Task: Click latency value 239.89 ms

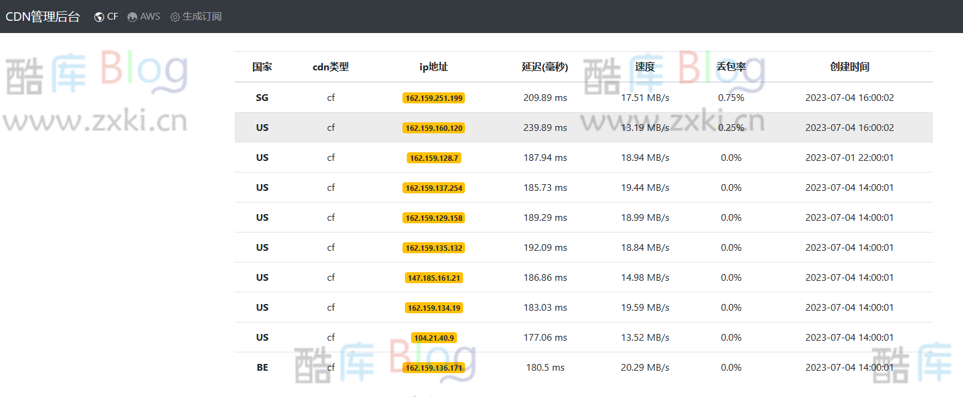Action: (545, 128)
